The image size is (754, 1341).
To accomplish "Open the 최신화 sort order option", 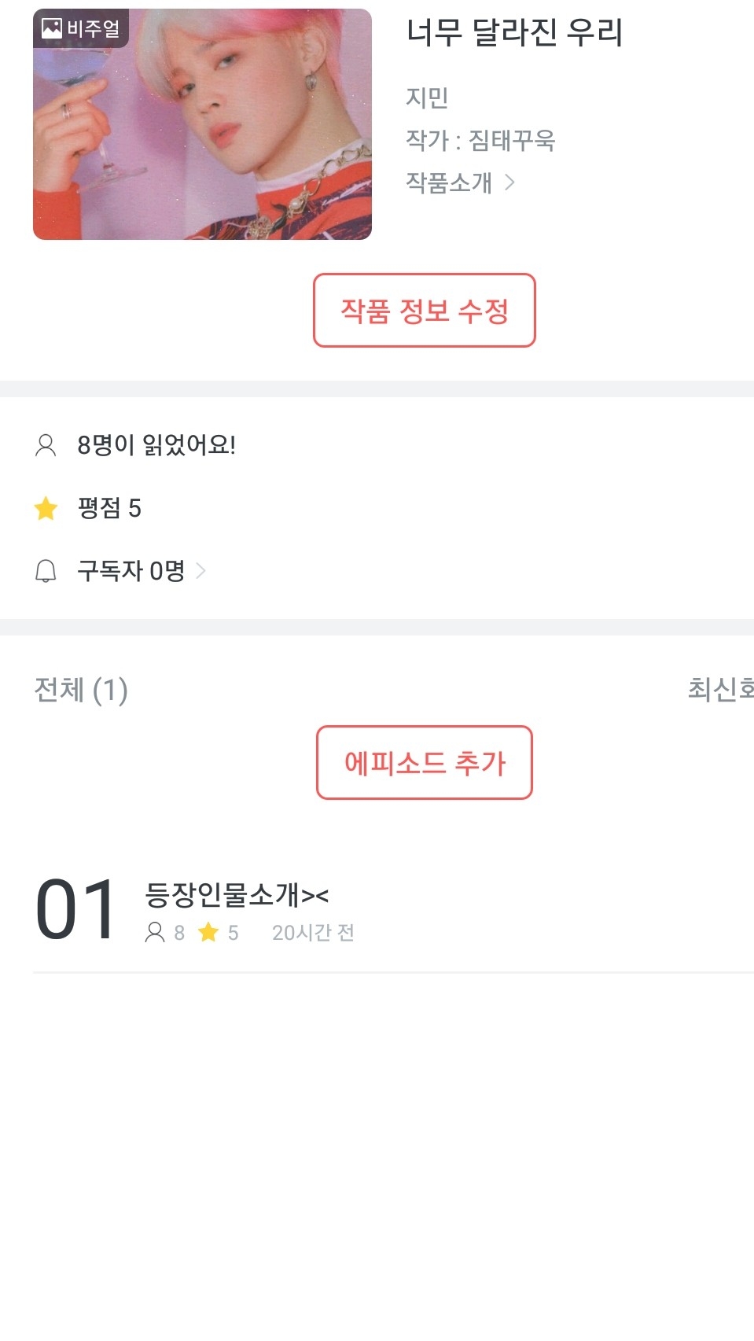I will (719, 689).
